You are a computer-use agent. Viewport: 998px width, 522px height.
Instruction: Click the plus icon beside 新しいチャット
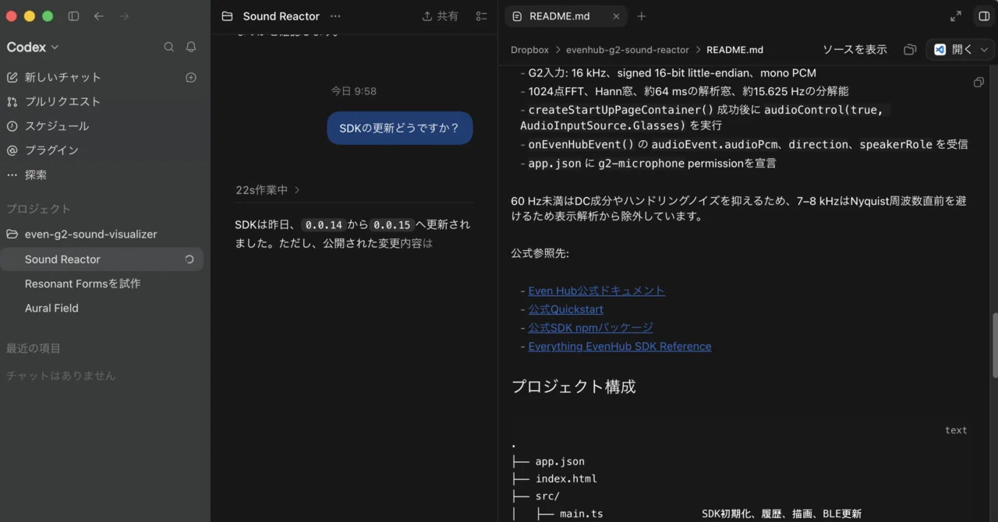(x=191, y=77)
